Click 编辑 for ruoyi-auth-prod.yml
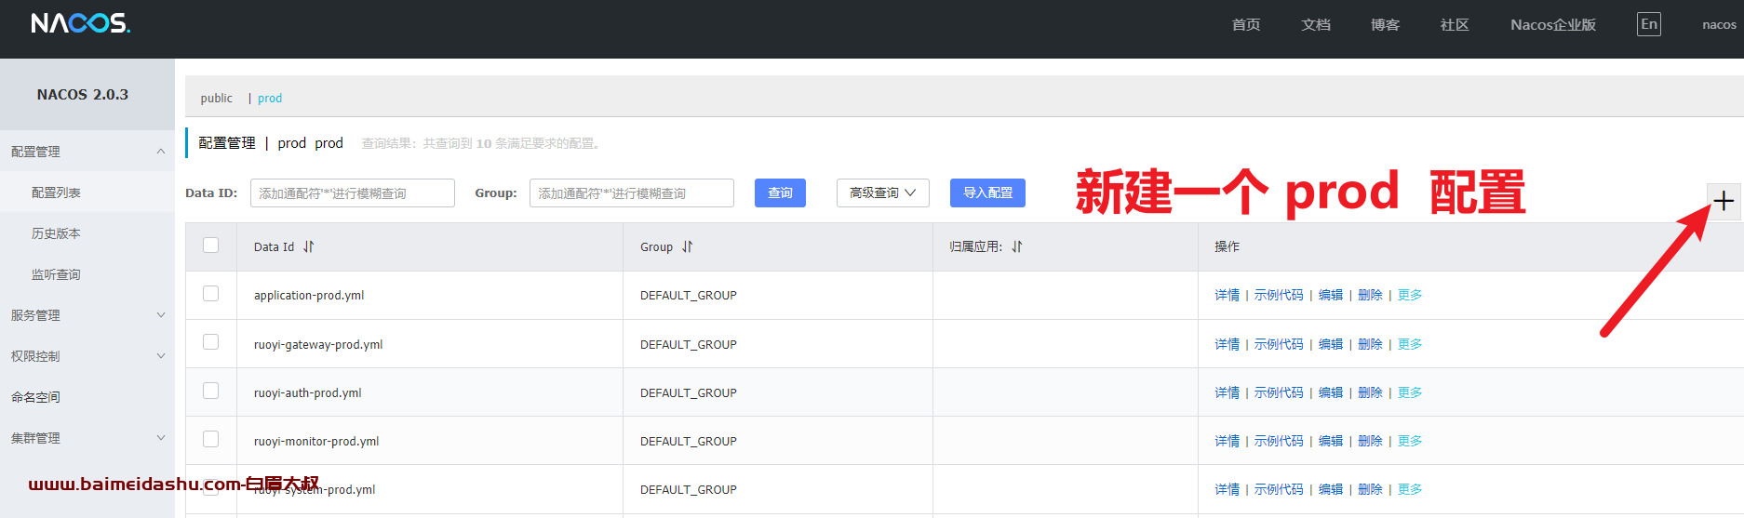This screenshot has height=518, width=1744. [1331, 392]
